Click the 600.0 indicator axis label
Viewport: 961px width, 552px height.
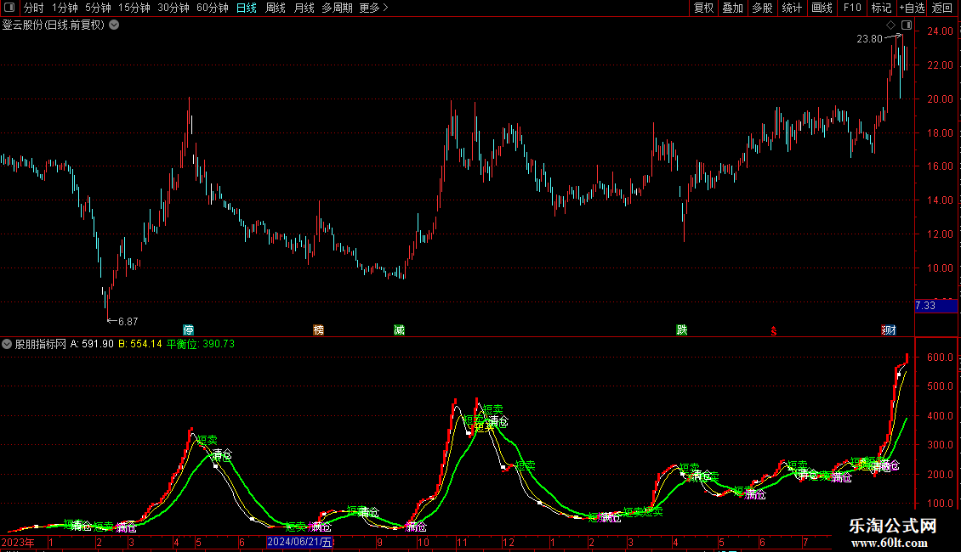941,357
